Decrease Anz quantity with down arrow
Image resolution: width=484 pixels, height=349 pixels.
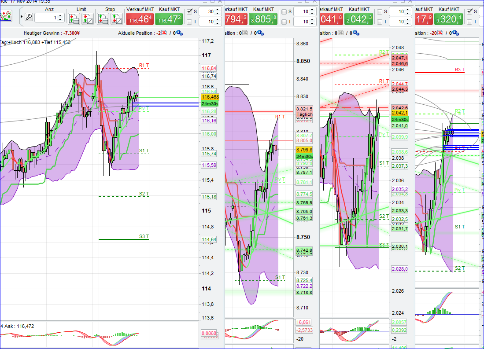coord(60,21)
